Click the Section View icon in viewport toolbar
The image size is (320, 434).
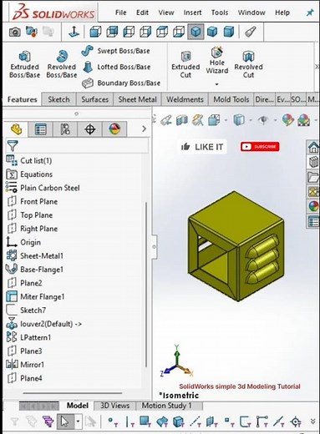coord(182,120)
